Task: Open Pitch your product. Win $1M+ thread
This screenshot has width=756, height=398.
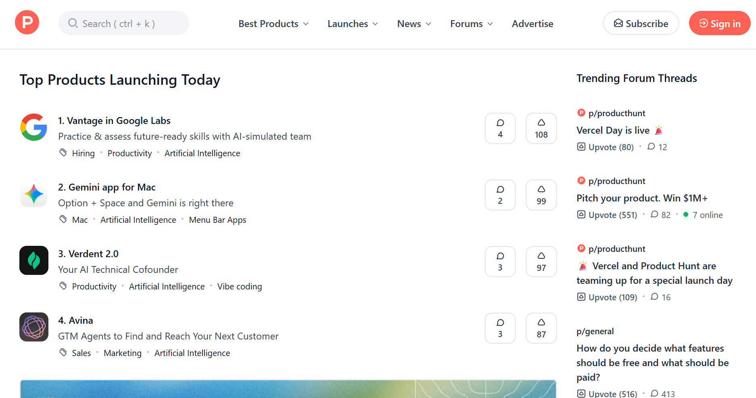Action: pos(642,198)
